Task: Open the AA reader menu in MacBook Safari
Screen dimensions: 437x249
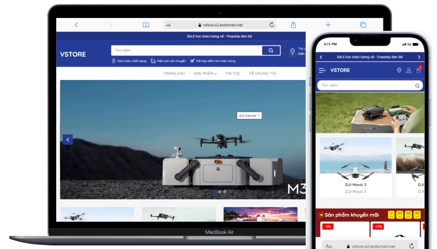Action: click(x=168, y=25)
